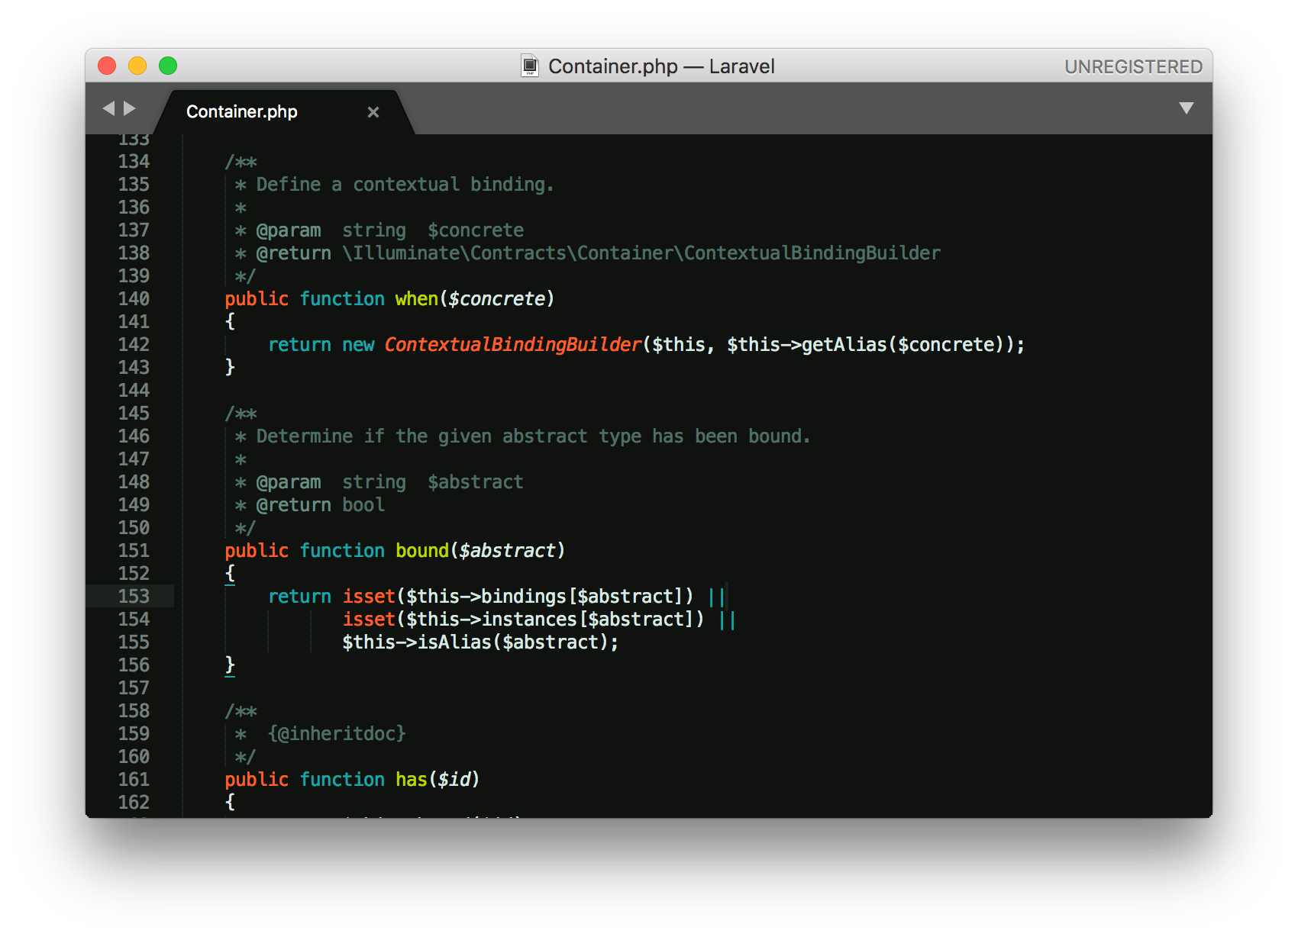Click the forward navigation arrow icon
The width and height of the screenshot is (1298, 940).
[130, 108]
